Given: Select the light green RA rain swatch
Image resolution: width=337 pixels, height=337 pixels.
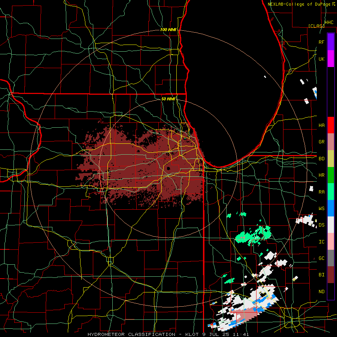Looking at the screenshot, I should 331,192.
